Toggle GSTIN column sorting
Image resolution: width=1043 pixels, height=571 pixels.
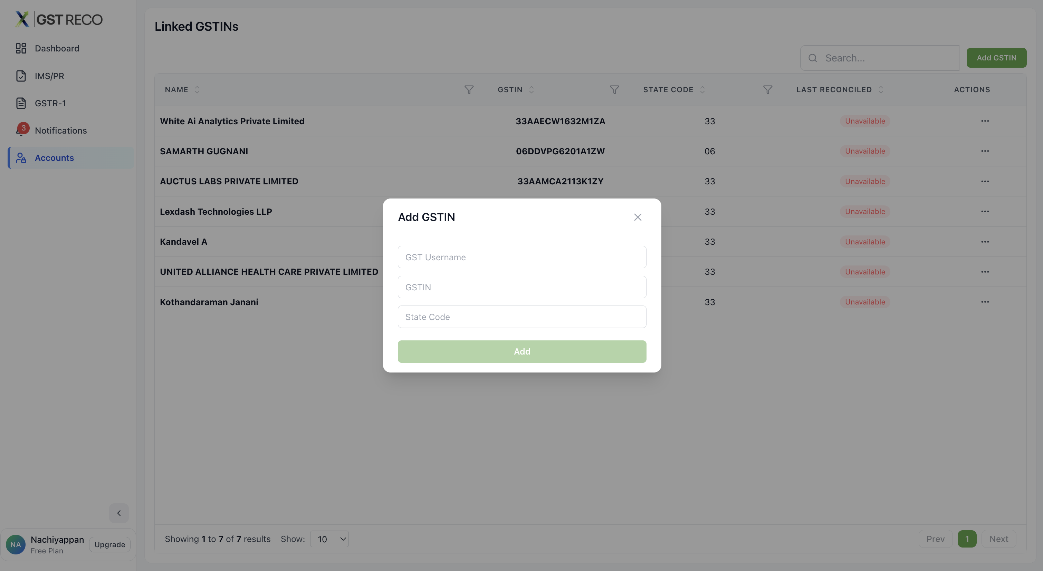[532, 89]
